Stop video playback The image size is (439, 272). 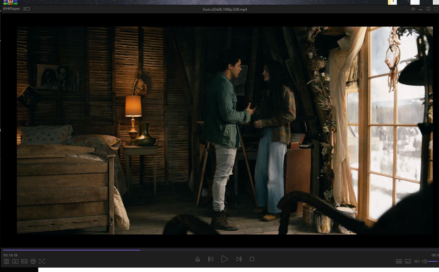[252, 259]
